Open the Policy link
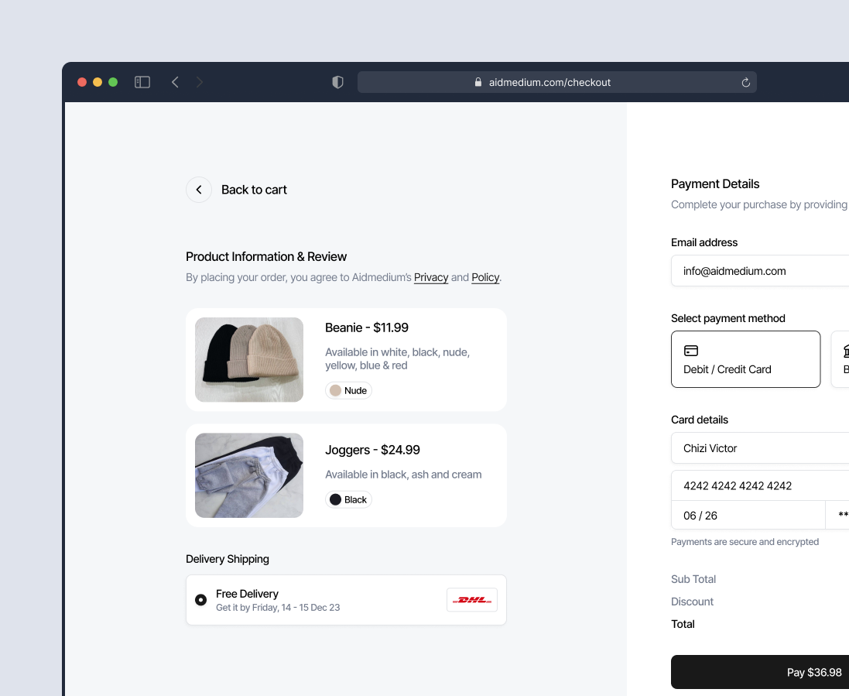The height and width of the screenshot is (696, 849). tap(485, 277)
